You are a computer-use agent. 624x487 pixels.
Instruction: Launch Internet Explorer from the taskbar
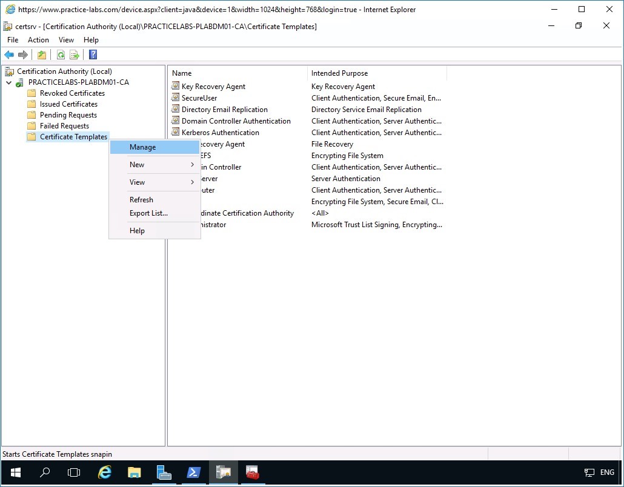pos(105,472)
